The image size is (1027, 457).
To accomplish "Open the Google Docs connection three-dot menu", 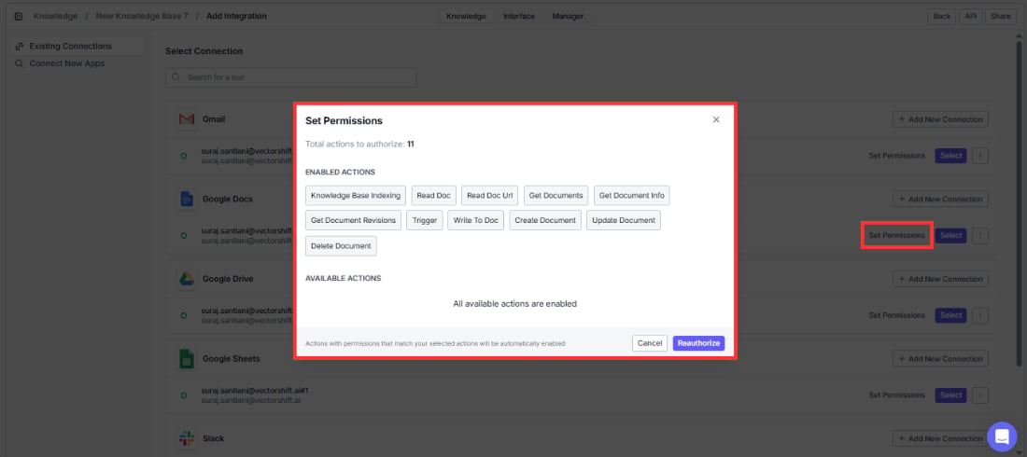I will point(979,236).
